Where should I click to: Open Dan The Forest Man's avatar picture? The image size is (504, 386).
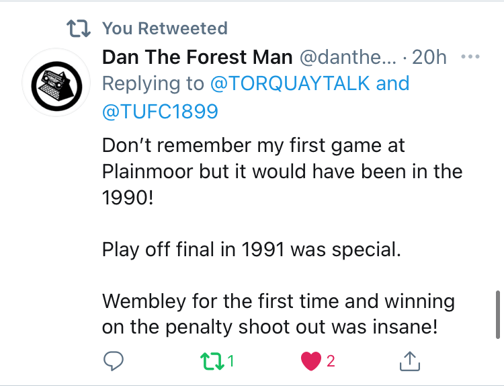point(52,83)
